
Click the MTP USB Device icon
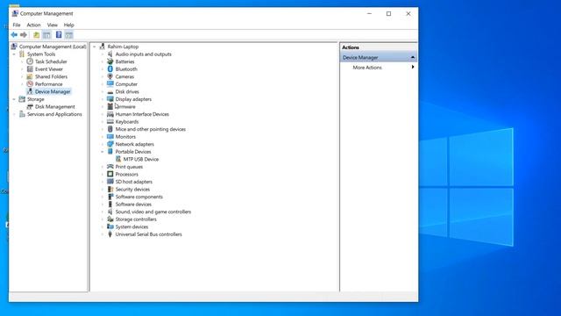(118, 159)
